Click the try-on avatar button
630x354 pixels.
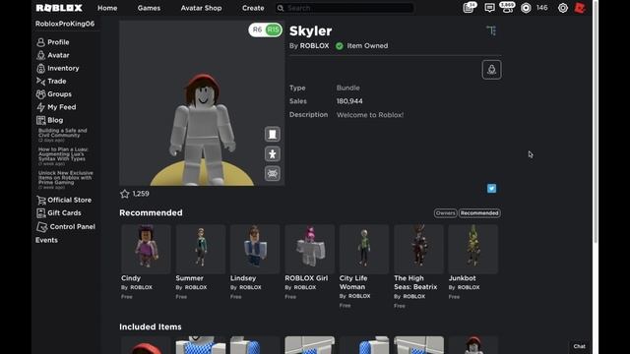491,70
